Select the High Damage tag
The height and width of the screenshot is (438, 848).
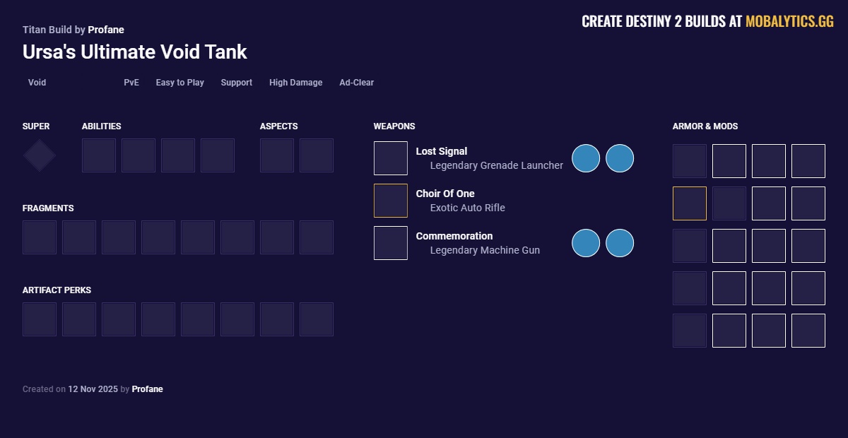(x=295, y=83)
